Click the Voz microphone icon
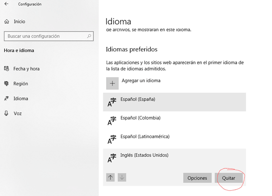Viewport: 272px width, 196px height. coord(6,113)
